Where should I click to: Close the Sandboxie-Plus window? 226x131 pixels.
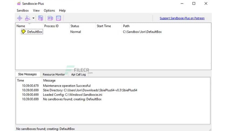coord(206,4)
